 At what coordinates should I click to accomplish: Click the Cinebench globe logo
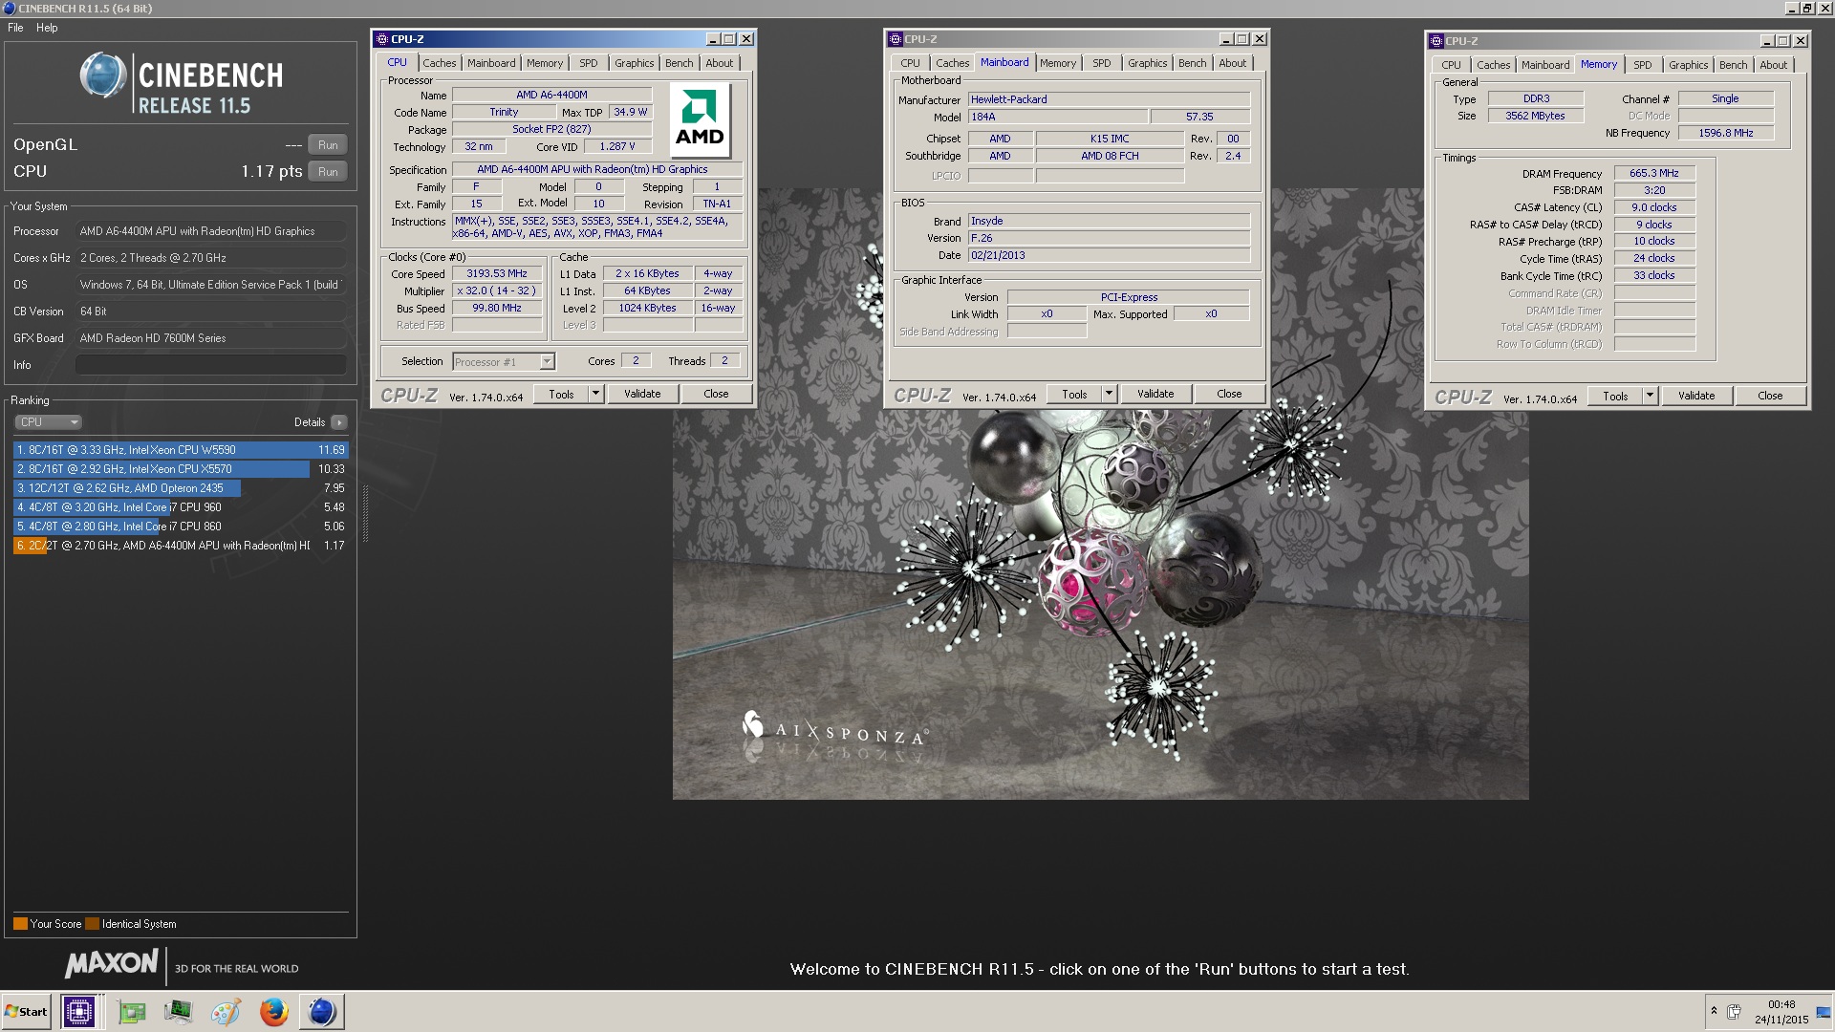click(x=103, y=75)
